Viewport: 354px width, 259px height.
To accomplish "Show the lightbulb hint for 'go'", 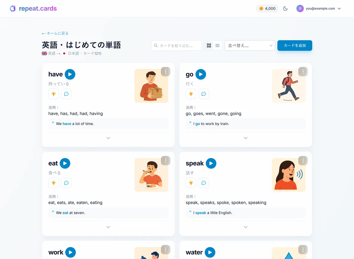I will point(191,94).
